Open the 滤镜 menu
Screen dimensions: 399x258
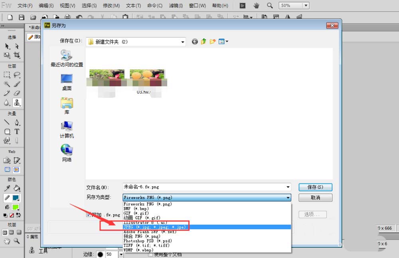[x=176, y=5]
